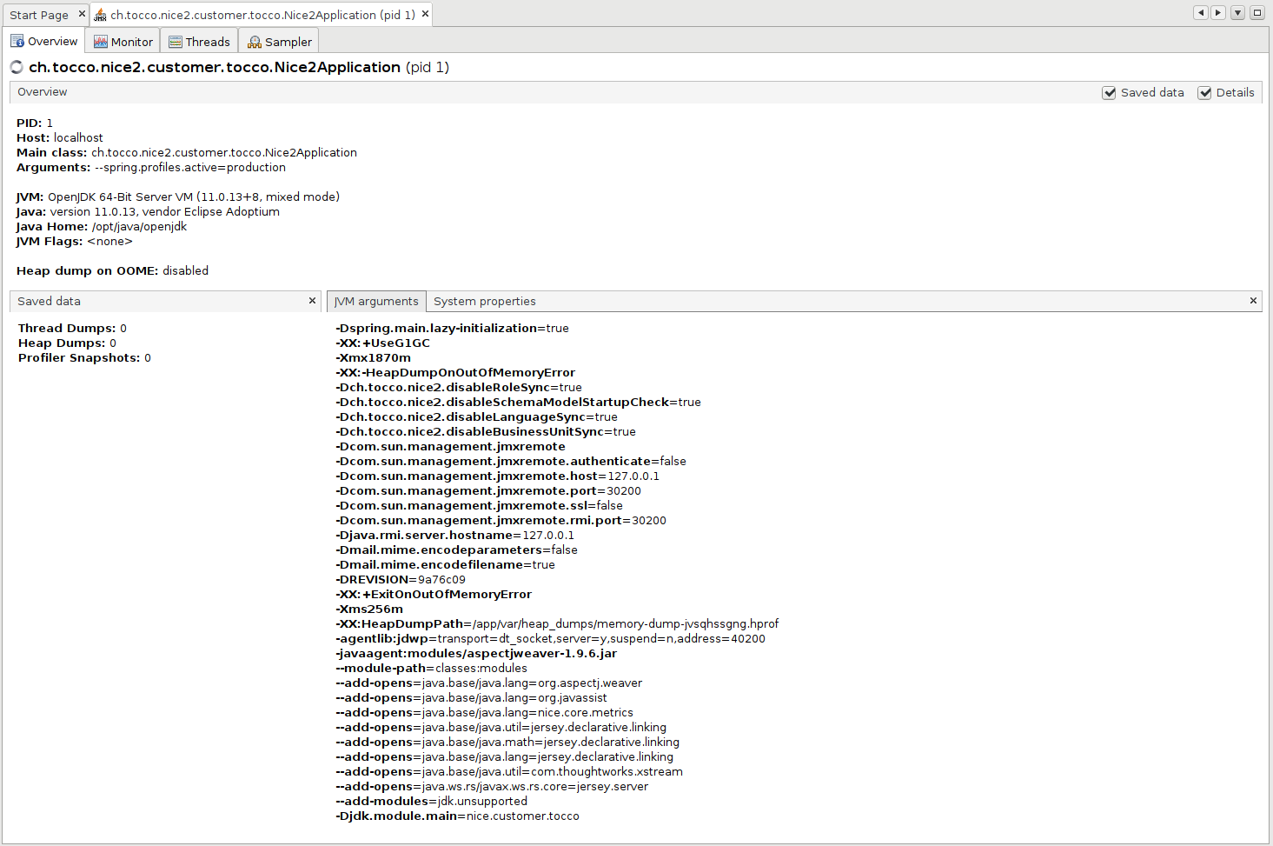
Task: Click the Monitor tab chart icon
Action: (x=101, y=42)
